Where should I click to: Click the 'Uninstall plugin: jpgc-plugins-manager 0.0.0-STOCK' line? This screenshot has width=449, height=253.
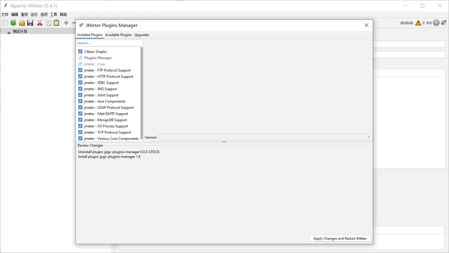click(118, 152)
